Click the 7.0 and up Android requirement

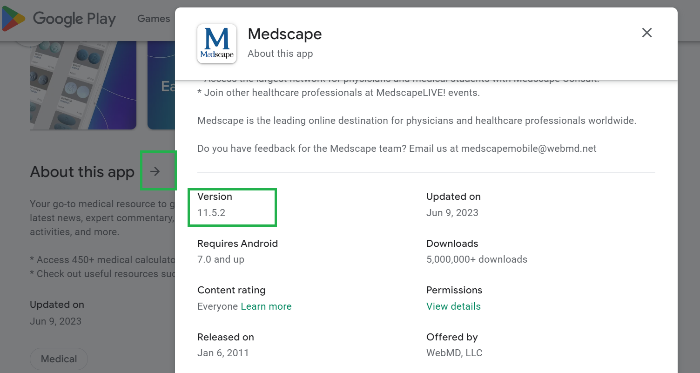[x=221, y=259]
